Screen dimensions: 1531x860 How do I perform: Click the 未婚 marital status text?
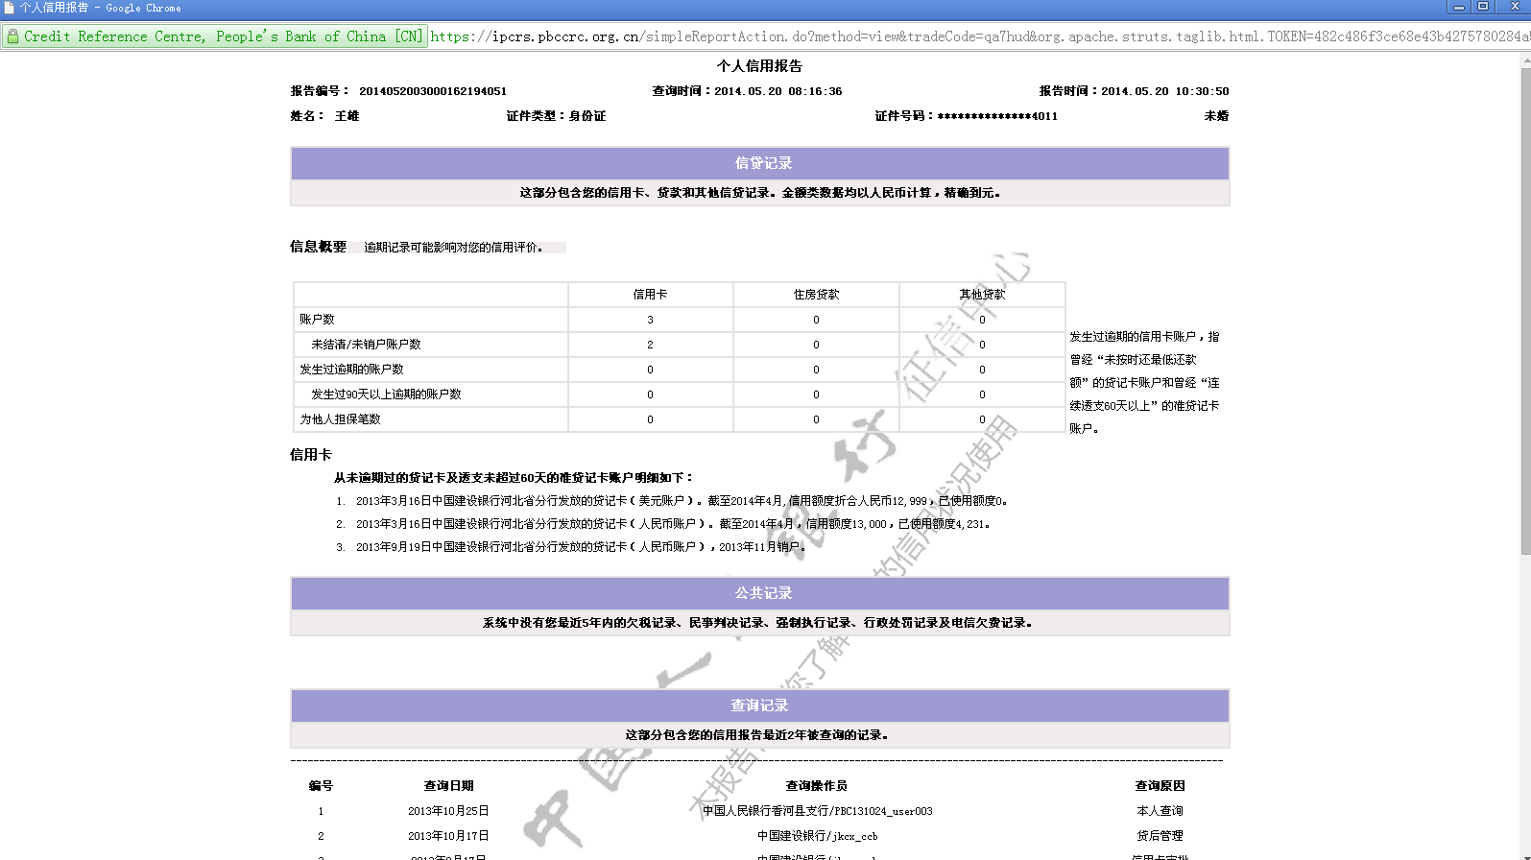point(1216,116)
